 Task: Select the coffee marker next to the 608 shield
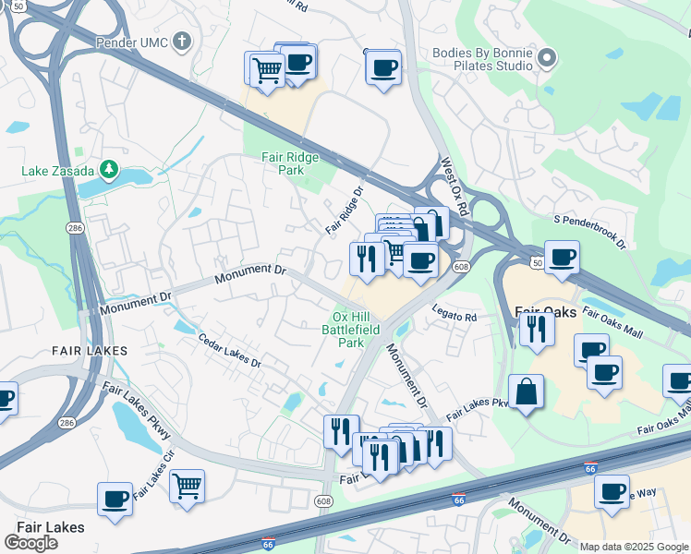421,262
